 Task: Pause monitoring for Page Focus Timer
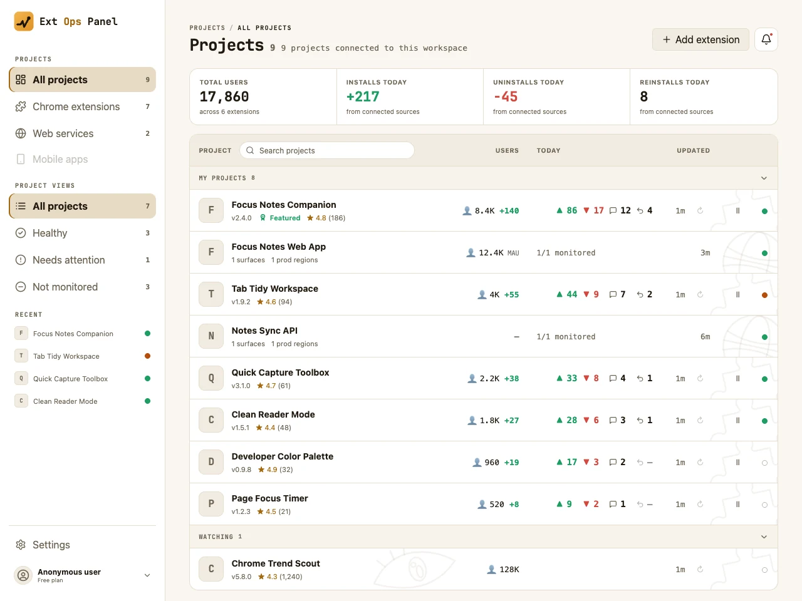click(x=737, y=505)
